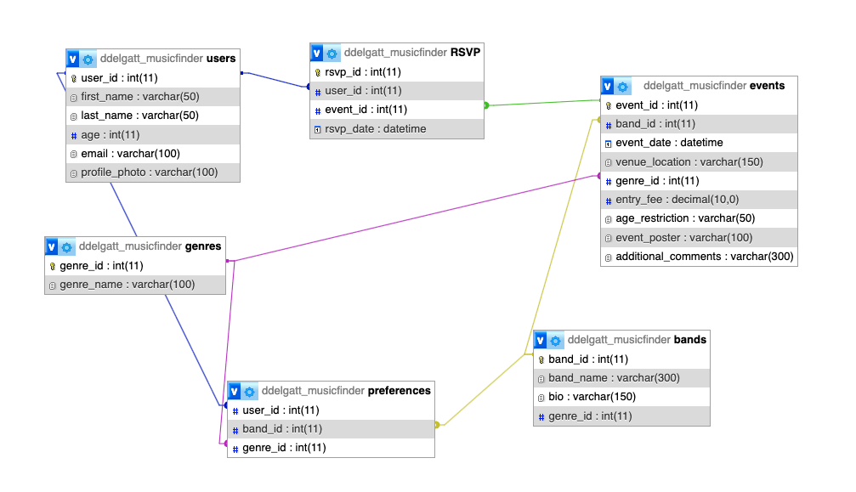Select the genre_name column row in genres
The image size is (856, 492).
127,285
